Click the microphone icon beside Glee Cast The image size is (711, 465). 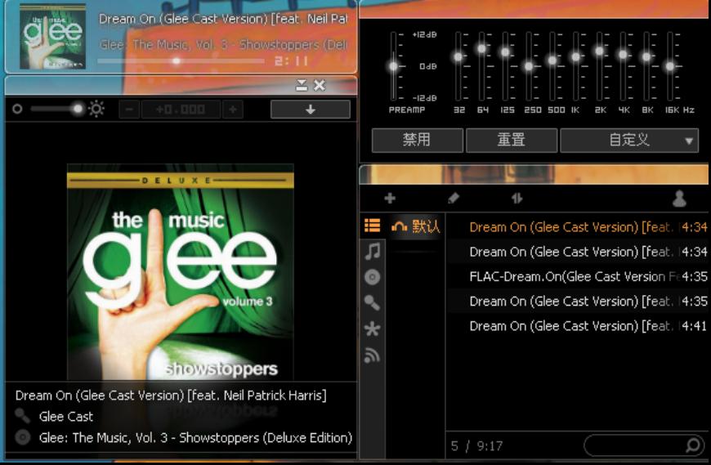click(x=22, y=416)
